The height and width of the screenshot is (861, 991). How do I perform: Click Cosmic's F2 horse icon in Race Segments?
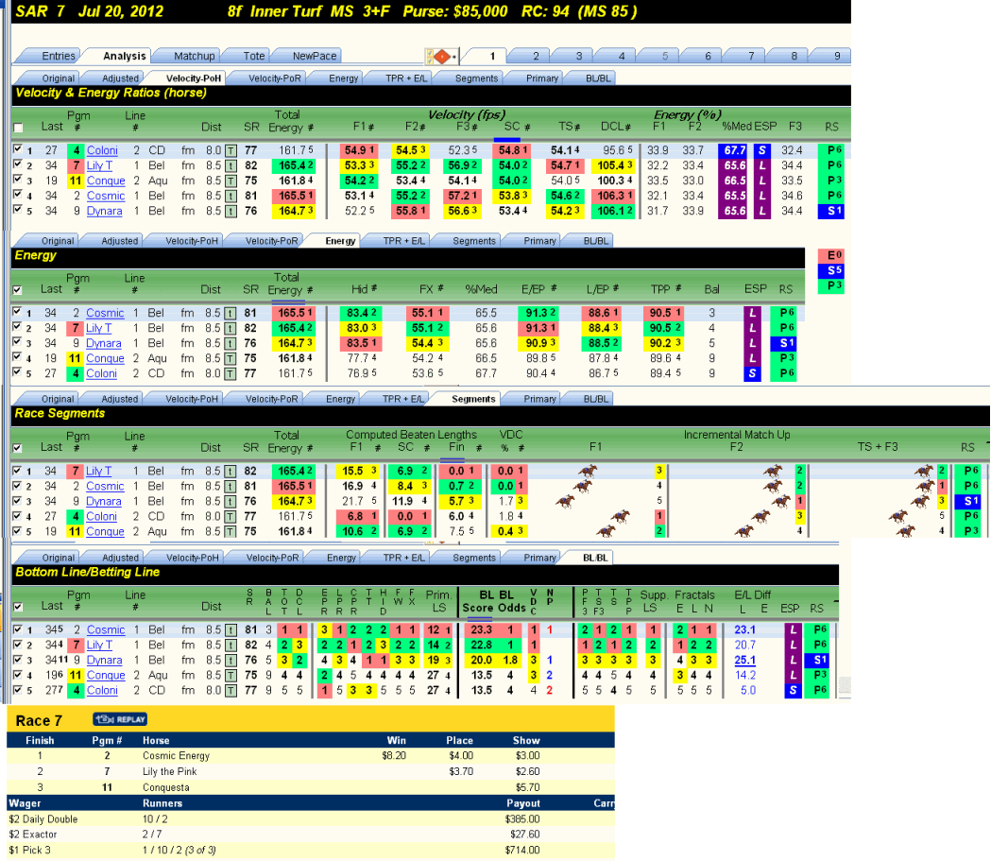click(x=773, y=486)
